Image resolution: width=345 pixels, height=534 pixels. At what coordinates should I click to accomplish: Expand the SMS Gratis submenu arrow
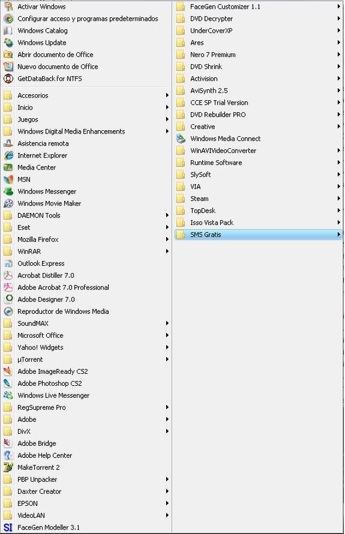339,234
